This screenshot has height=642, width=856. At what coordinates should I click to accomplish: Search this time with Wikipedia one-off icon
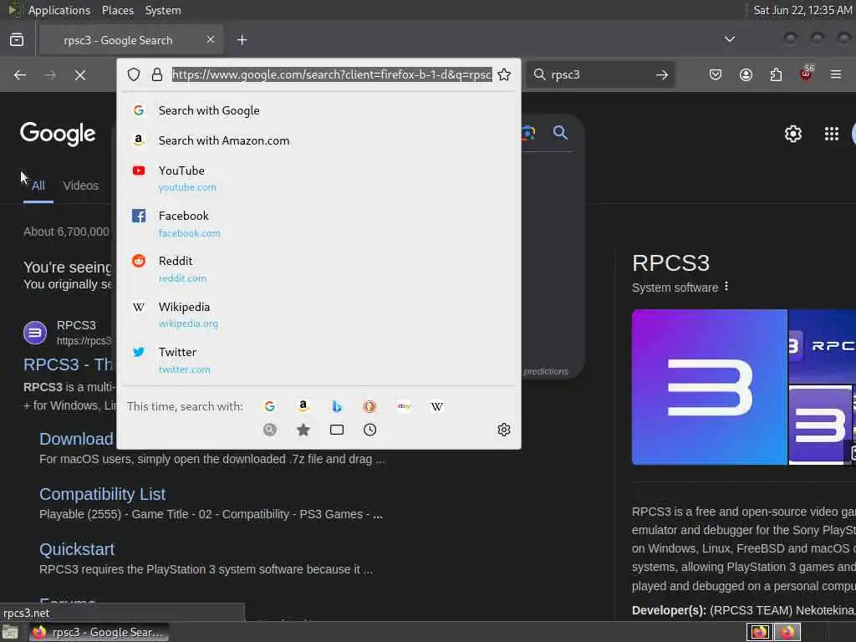pyautogui.click(x=436, y=406)
